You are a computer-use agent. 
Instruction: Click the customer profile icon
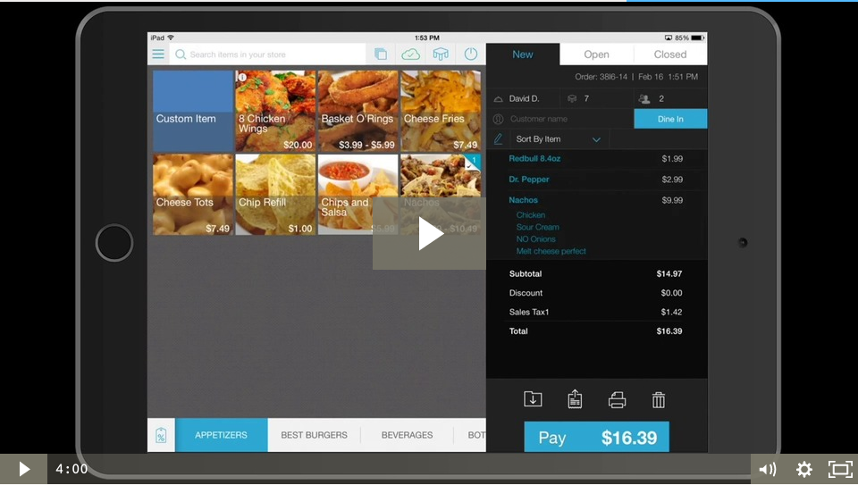(x=498, y=119)
